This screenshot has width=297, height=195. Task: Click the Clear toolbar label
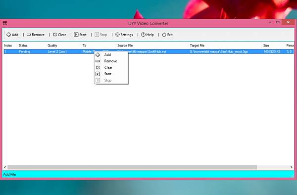pos(62,35)
